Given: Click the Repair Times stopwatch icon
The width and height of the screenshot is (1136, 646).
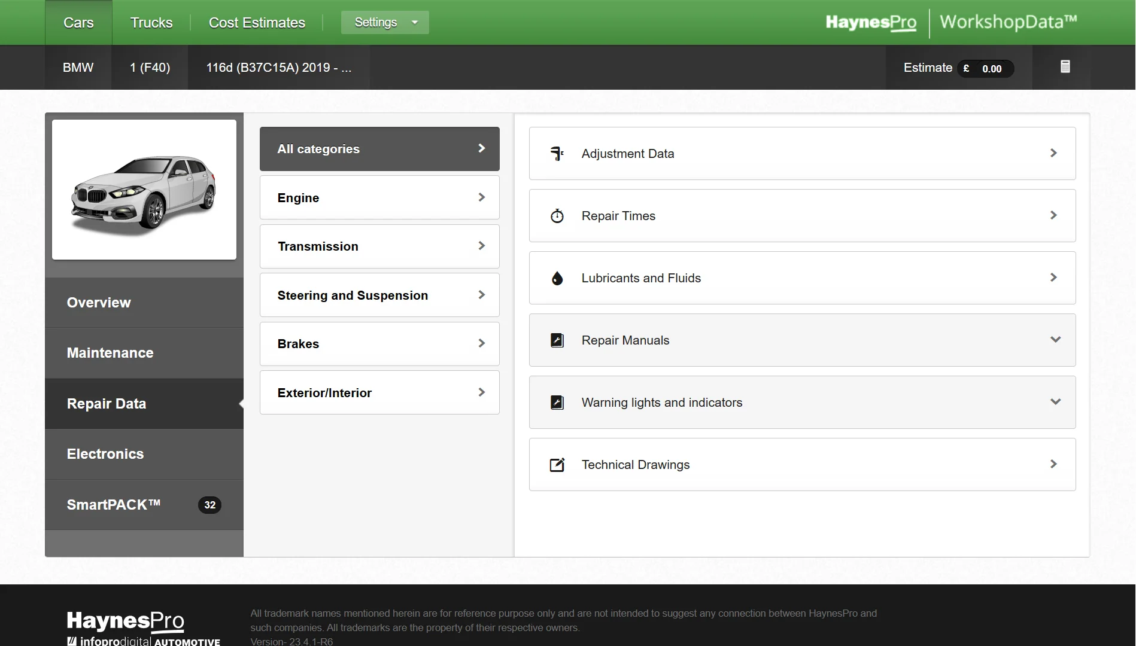Looking at the screenshot, I should click(557, 216).
